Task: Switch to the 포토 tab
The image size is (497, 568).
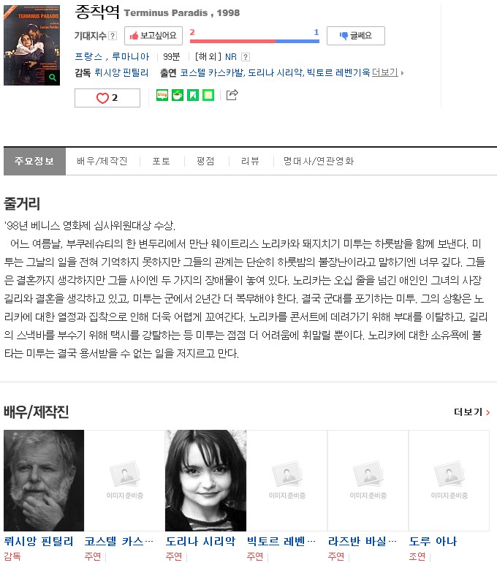Action: (162, 161)
